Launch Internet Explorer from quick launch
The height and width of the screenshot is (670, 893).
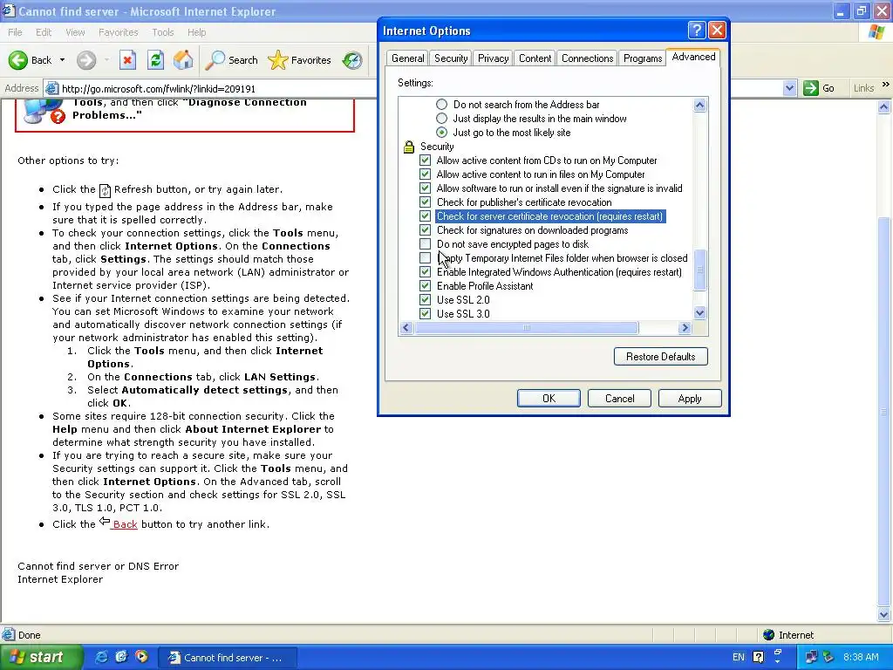pyautogui.click(x=101, y=657)
